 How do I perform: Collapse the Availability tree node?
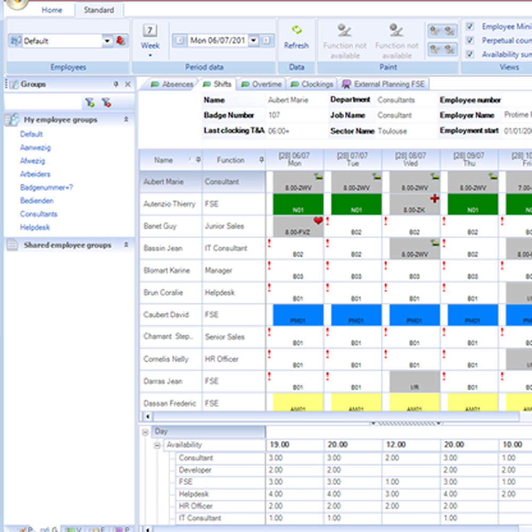pos(157,445)
